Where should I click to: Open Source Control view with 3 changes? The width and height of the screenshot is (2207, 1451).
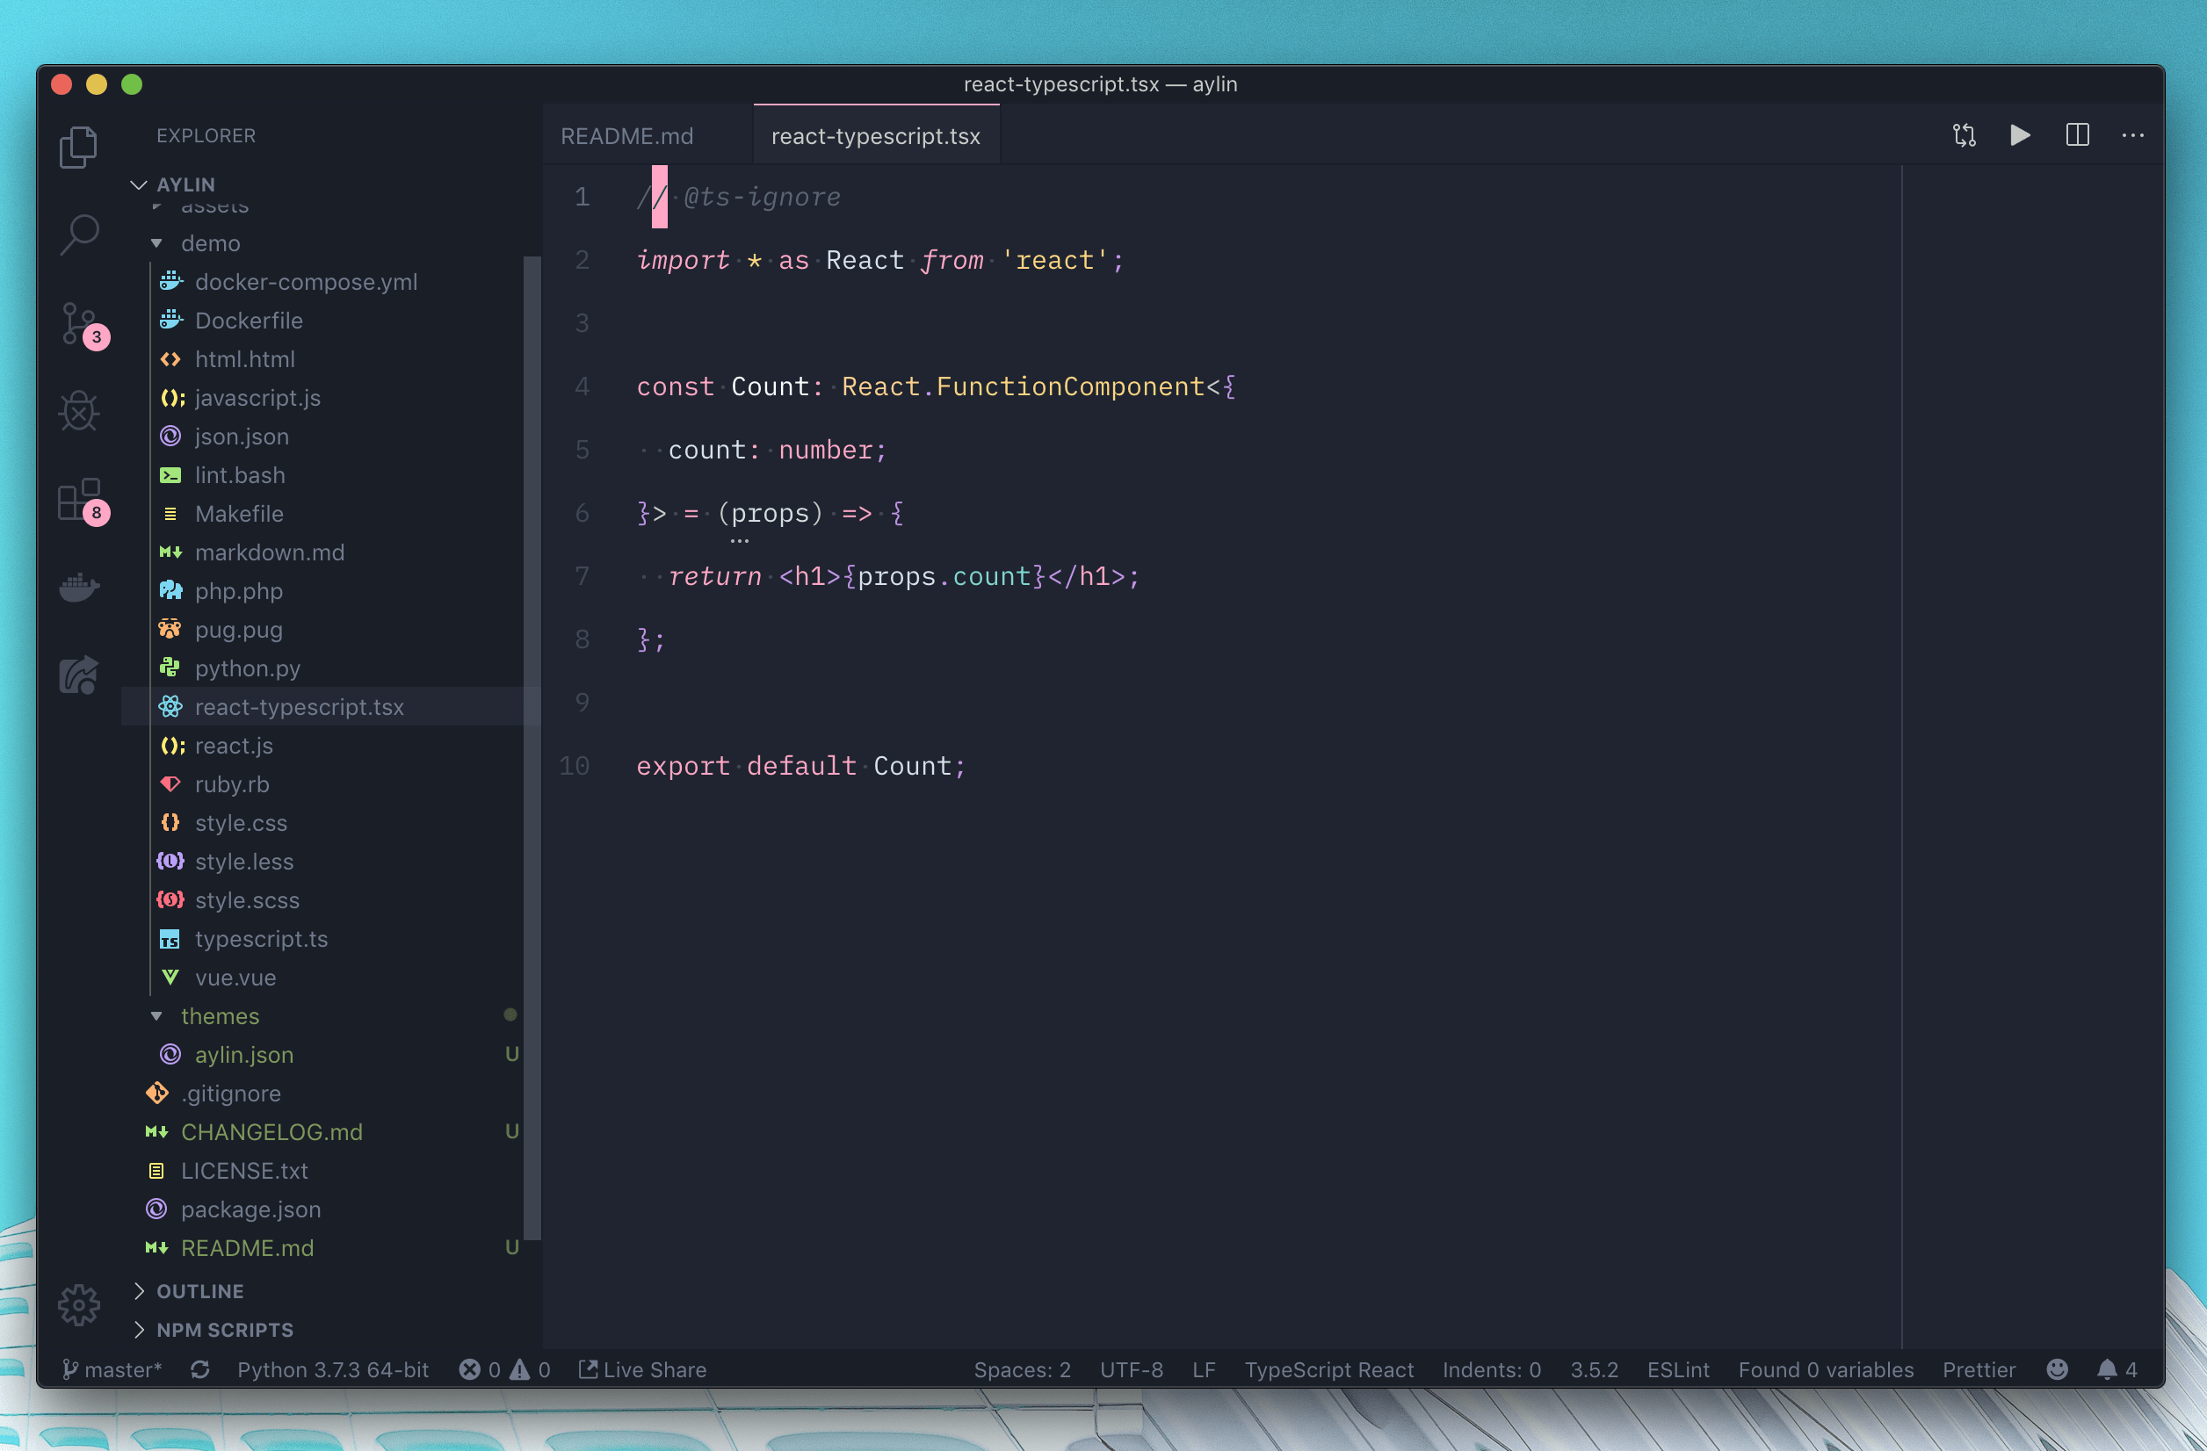coord(79,322)
